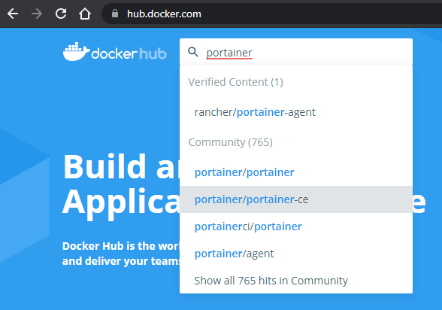Focus the search field containing portainer
Viewport: 442px width, 310px height.
[296, 52]
